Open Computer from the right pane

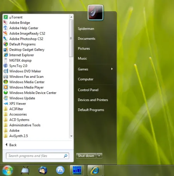[x=86, y=79]
